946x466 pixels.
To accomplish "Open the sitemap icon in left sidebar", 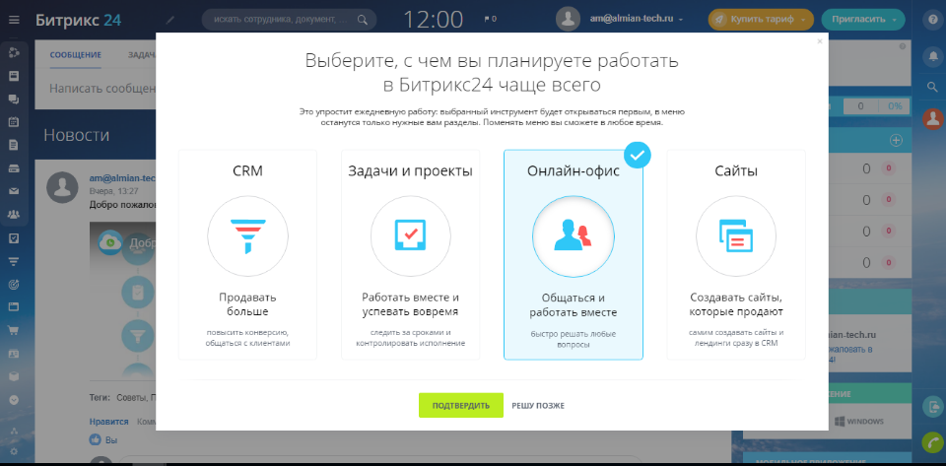I will click(14, 431).
